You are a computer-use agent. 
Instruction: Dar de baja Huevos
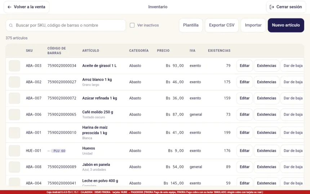coord(292,151)
